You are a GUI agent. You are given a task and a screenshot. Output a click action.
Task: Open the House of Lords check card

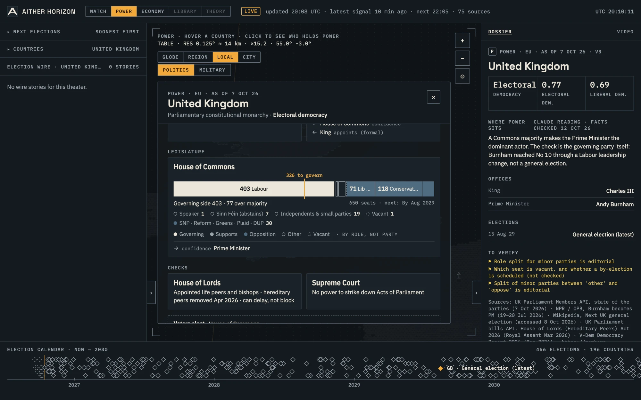coord(235,291)
